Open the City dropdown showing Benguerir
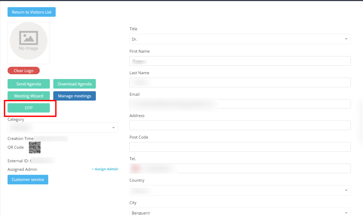 (x=240, y=212)
